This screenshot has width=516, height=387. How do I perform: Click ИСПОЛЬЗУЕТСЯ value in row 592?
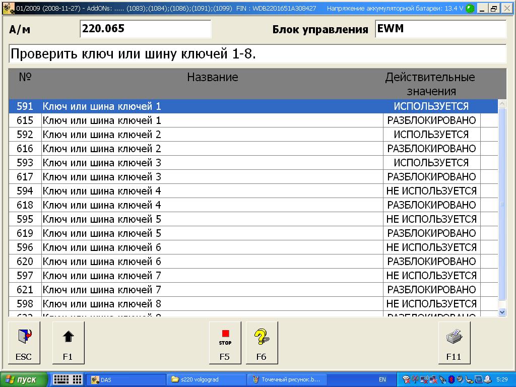click(x=431, y=135)
